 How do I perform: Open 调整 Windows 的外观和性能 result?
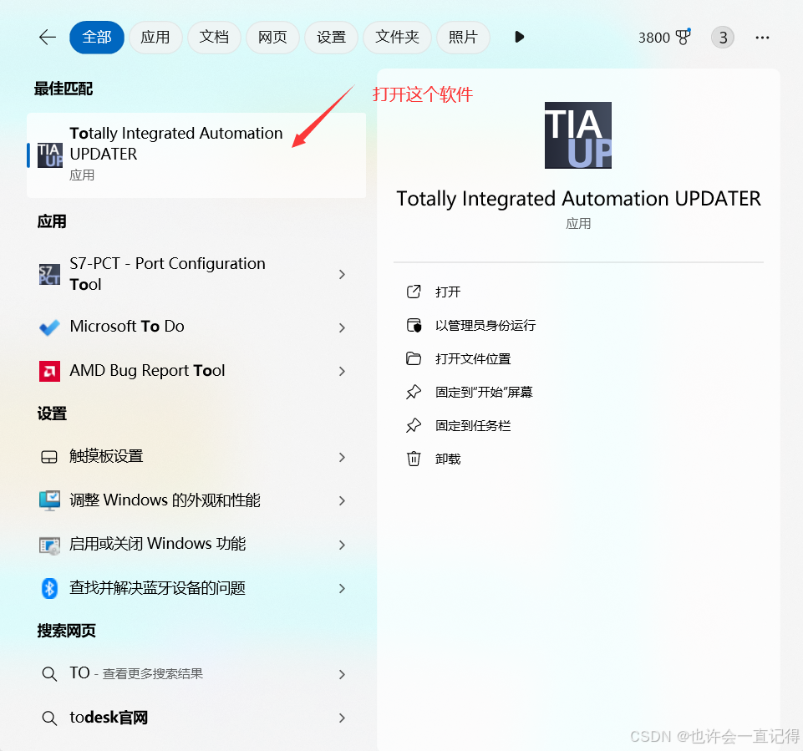[x=196, y=500]
